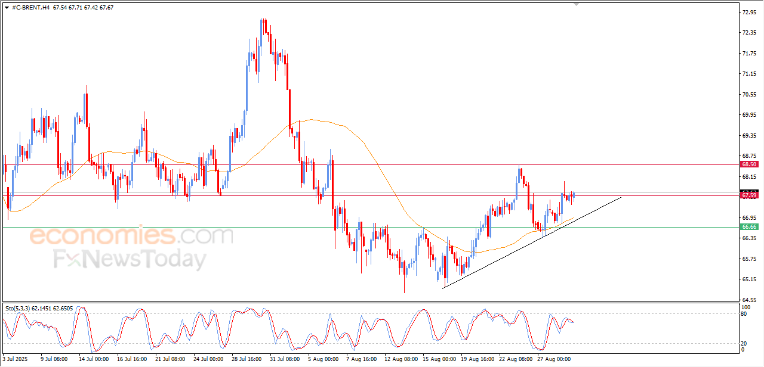Screen dimensions: 764x367
Task: Click the 69.95 value on price axis
Action: (x=749, y=115)
